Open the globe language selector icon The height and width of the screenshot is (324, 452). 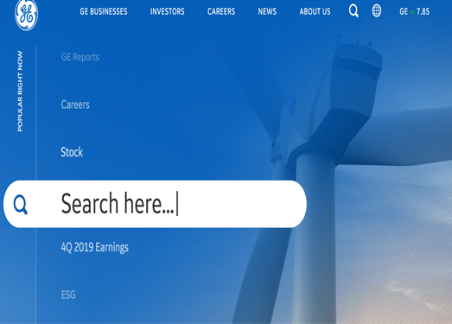(377, 11)
